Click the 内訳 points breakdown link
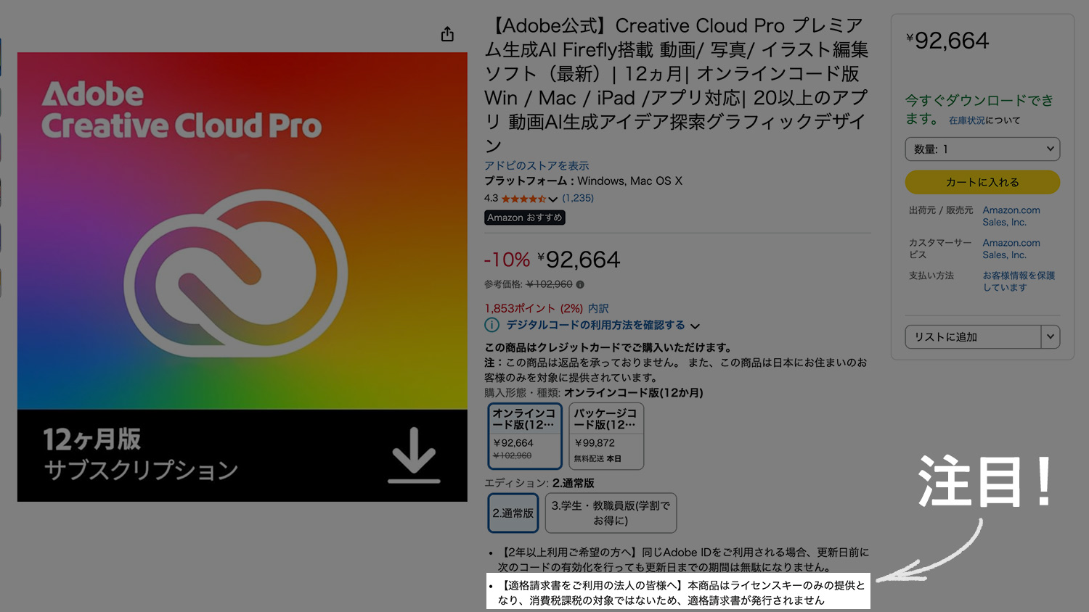1089x612 pixels. (598, 307)
